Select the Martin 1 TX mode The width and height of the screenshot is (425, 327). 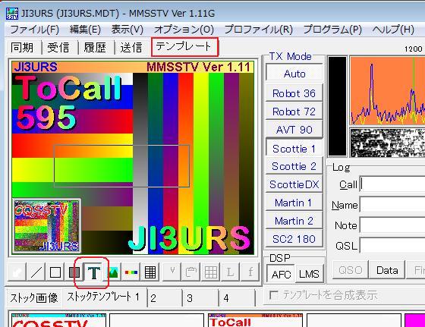pyautogui.click(x=294, y=203)
